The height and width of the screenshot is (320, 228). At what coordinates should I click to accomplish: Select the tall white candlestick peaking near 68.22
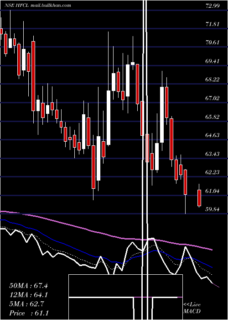[x=162, y=115]
